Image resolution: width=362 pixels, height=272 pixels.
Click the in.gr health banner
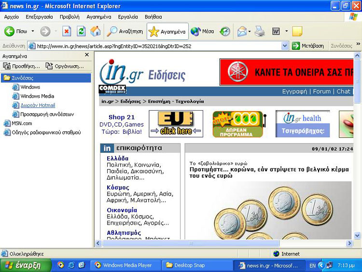click(x=303, y=124)
